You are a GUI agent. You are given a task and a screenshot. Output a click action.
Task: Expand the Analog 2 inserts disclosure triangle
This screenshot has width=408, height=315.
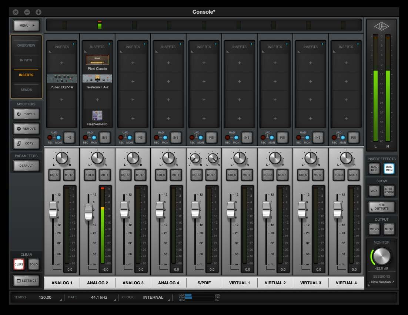[x=86, y=51]
